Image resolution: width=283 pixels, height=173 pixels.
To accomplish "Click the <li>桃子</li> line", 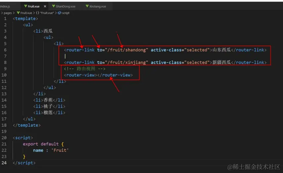I will tap(49, 106).
